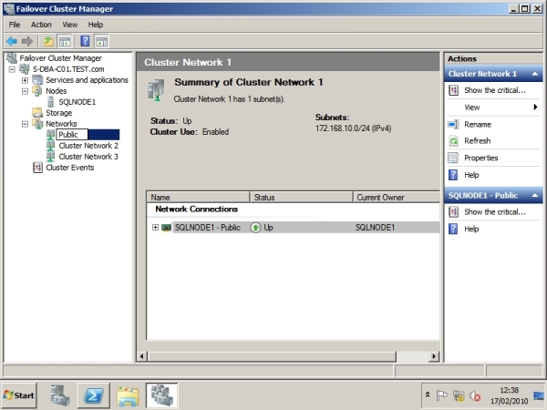
Task: Click the Current Owner column header
Action: pyautogui.click(x=397, y=198)
